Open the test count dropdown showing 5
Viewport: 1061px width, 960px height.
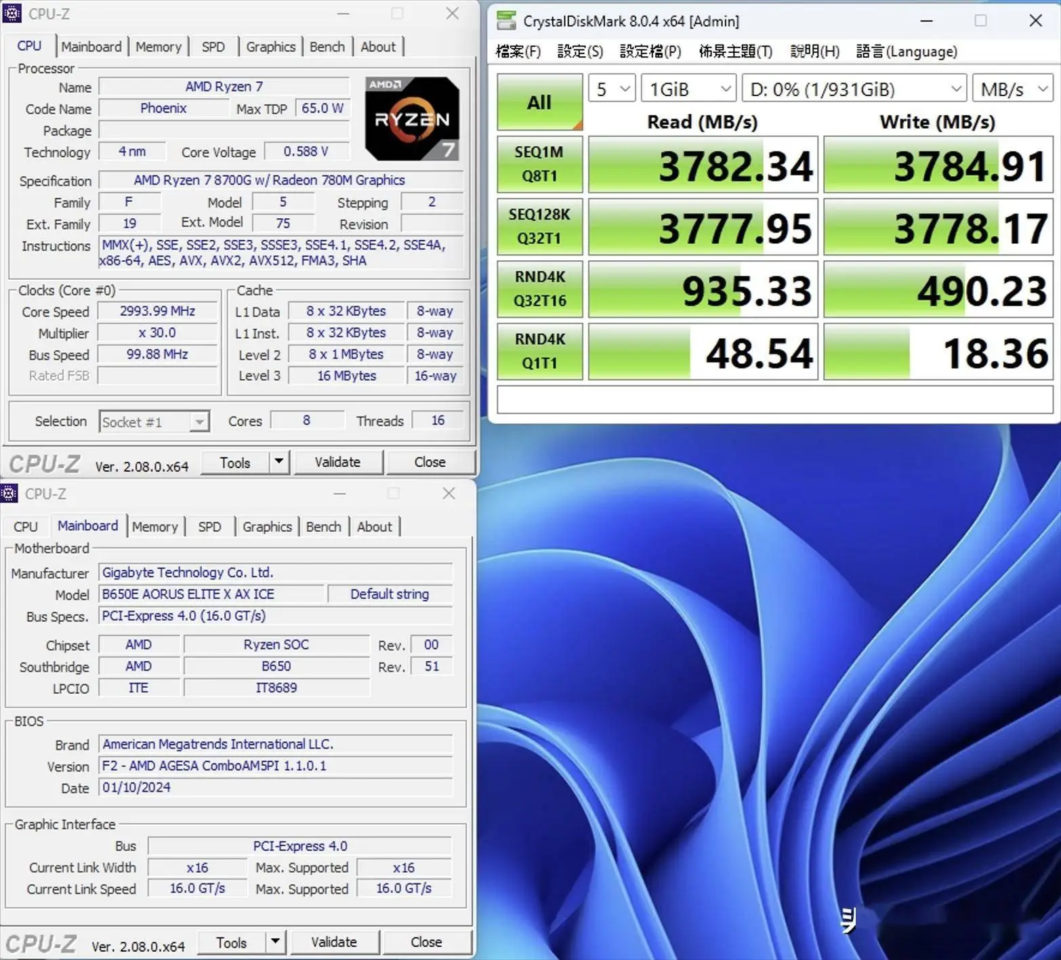(612, 89)
